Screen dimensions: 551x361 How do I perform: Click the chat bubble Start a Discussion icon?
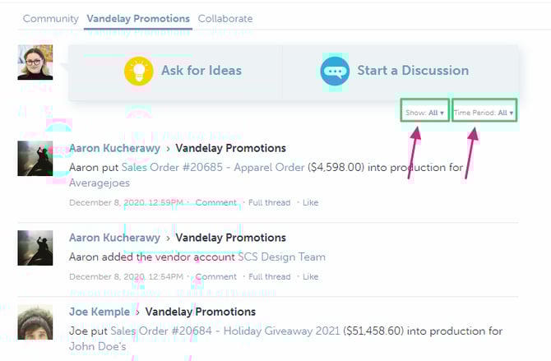(335, 71)
